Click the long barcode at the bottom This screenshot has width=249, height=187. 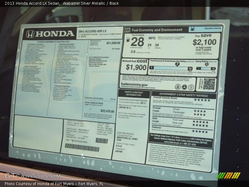[82, 147]
